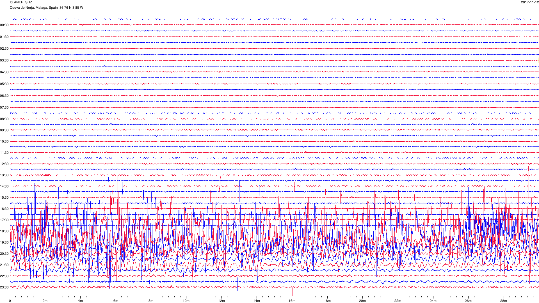
Task: Click the 15:30 time label
Action: click(x=4, y=198)
